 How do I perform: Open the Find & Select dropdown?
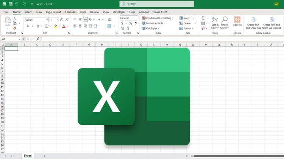[x=225, y=23]
